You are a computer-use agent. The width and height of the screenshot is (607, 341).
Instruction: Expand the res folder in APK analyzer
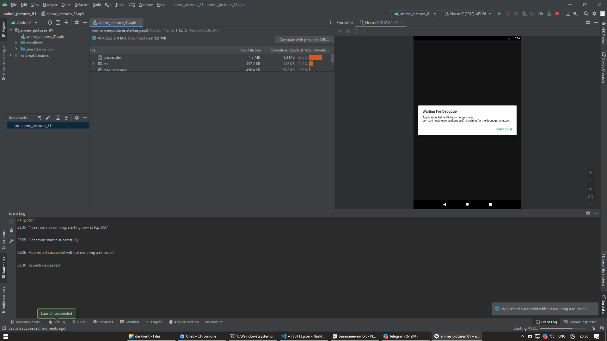coord(93,64)
